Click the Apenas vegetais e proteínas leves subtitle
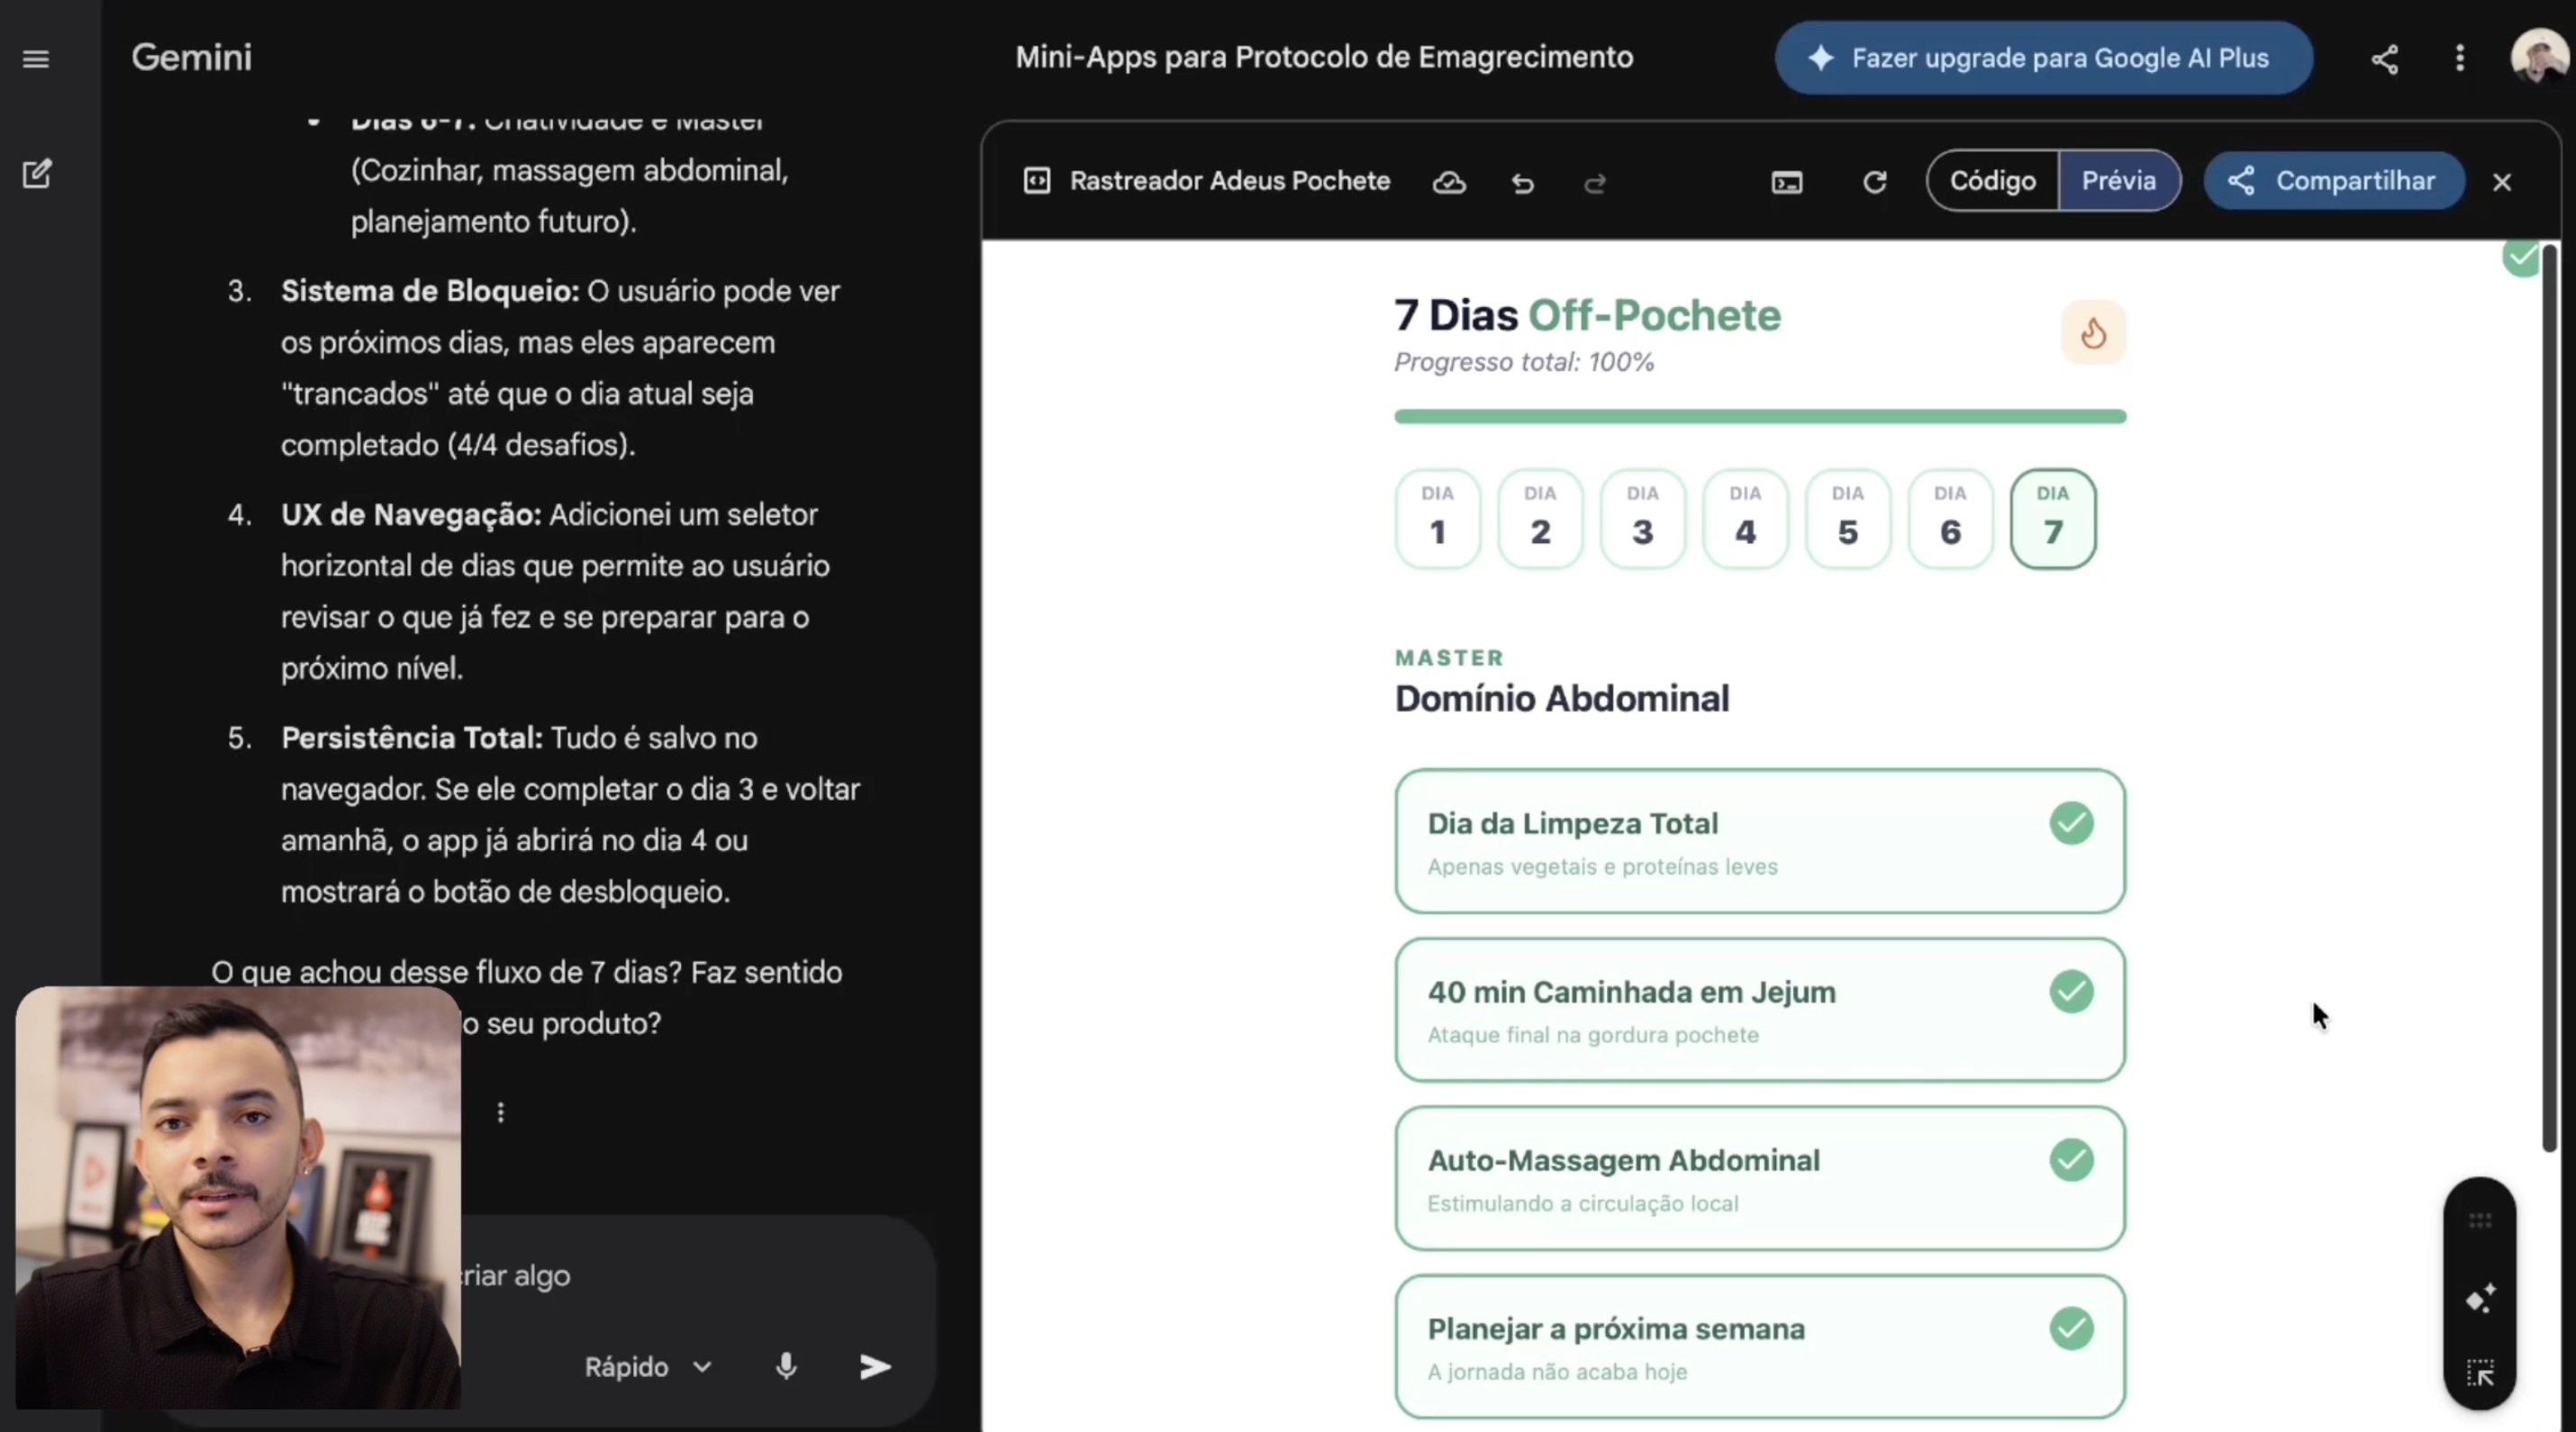The height and width of the screenshot is (1432, 2576). coord(1602,867)
